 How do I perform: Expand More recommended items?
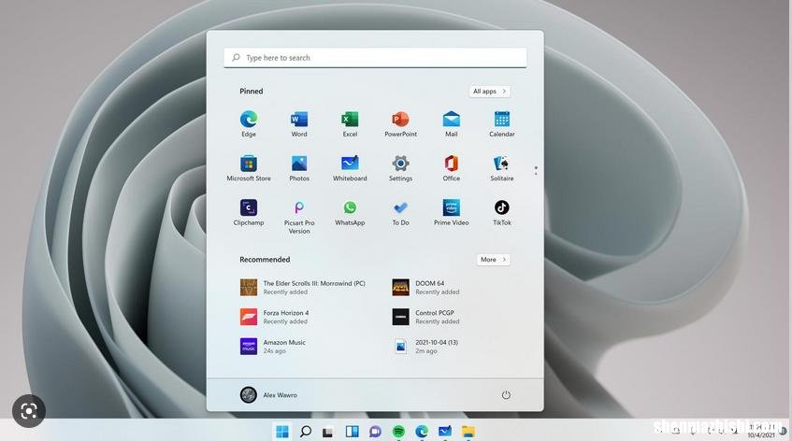(x=493, y=260)
